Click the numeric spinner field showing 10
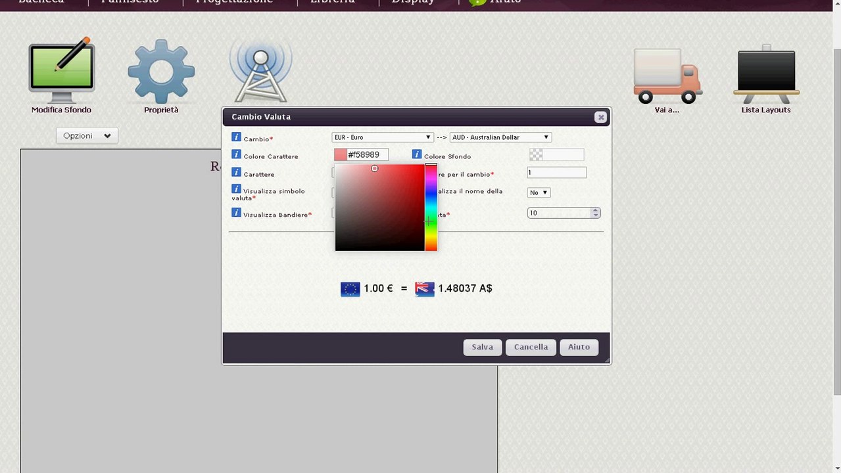The image size is (841, 473). coord(560,213)
